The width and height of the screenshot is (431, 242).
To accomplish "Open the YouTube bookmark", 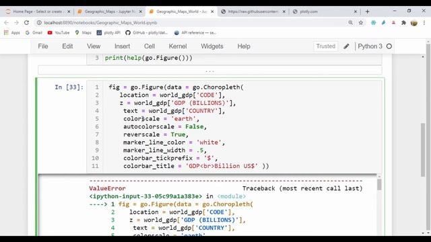I will pyautogui.click(x=59, y=33).
